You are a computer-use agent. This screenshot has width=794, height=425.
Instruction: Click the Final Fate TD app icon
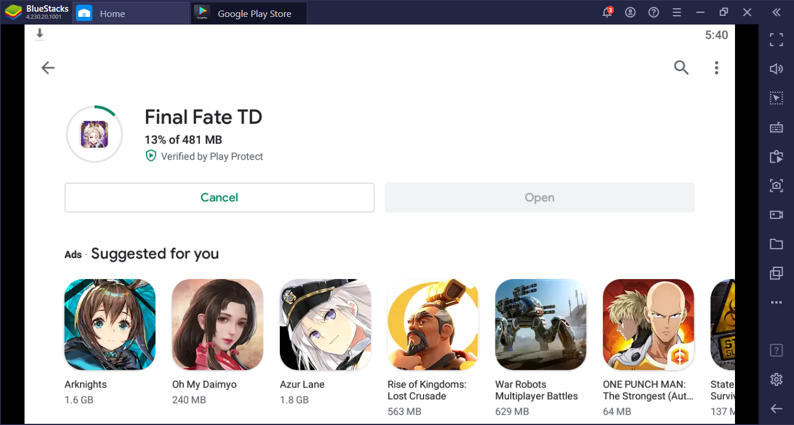click(x=94, y=134)
